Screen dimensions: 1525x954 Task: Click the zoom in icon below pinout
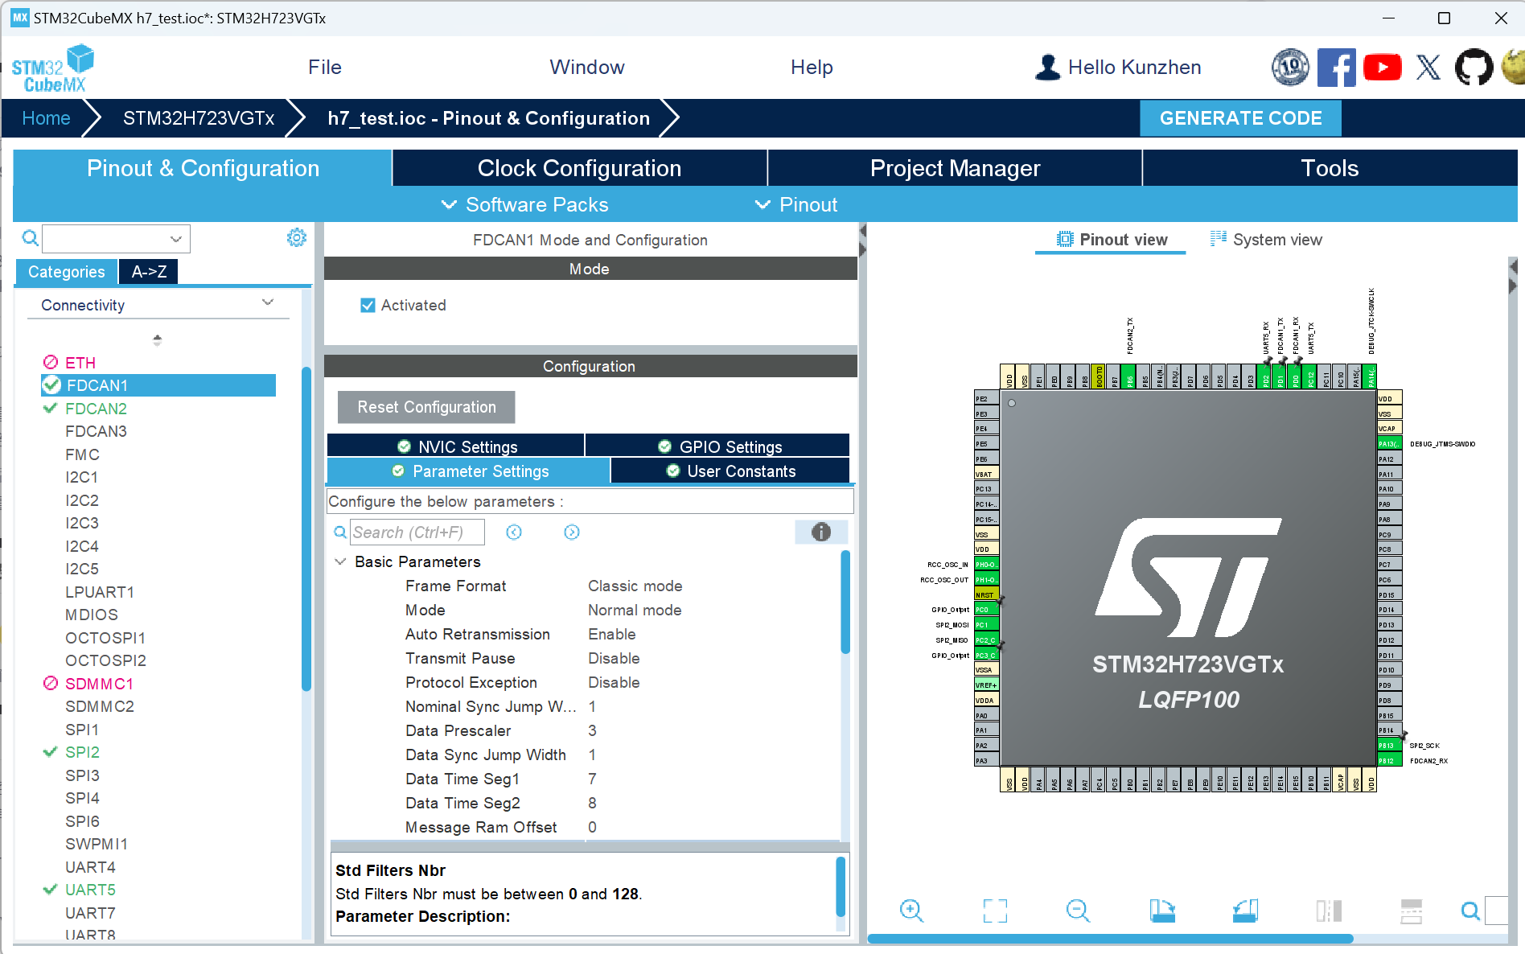(x=911, y=911)
